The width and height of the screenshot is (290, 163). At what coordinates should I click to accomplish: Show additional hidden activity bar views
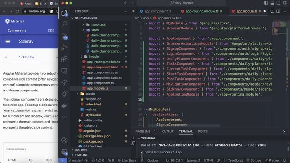coord(64,117)
